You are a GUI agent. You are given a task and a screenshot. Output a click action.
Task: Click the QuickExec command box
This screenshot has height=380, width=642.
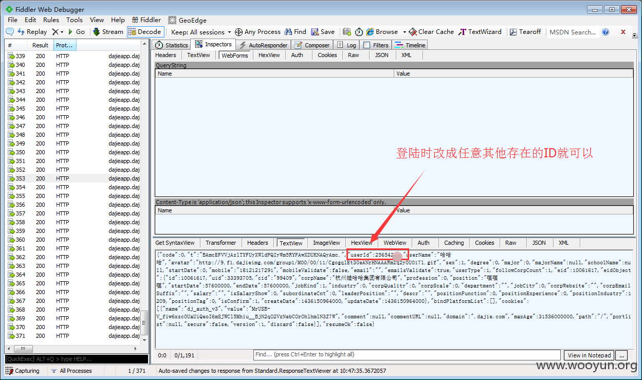click(76, 359)
